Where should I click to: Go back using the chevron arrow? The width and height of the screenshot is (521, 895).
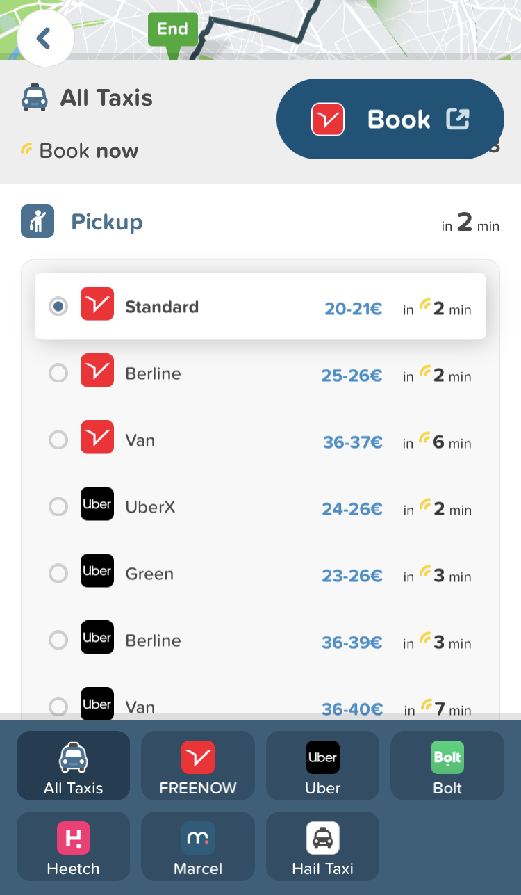click(x=45, y=38)
